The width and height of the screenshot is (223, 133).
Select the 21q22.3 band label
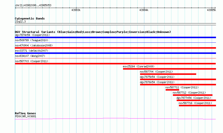(x=20, y=21)
